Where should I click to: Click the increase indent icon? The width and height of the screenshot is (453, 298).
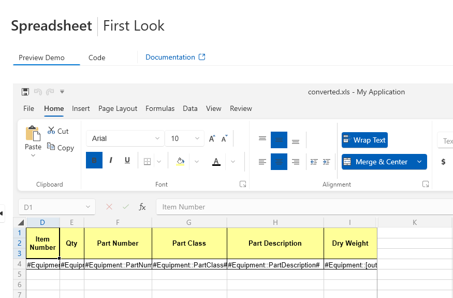[326, 162]
